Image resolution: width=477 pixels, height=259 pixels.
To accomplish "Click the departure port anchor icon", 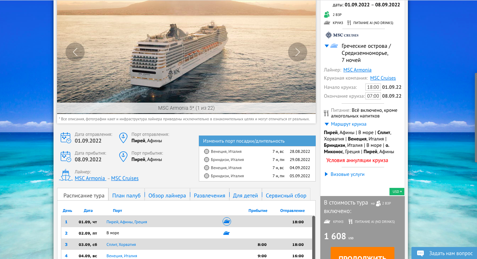I will point(123,138).
